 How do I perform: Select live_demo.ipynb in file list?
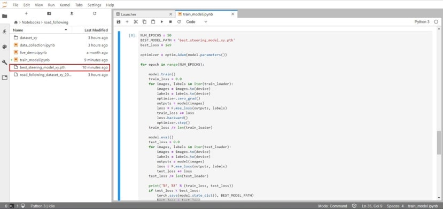(60, 52)
